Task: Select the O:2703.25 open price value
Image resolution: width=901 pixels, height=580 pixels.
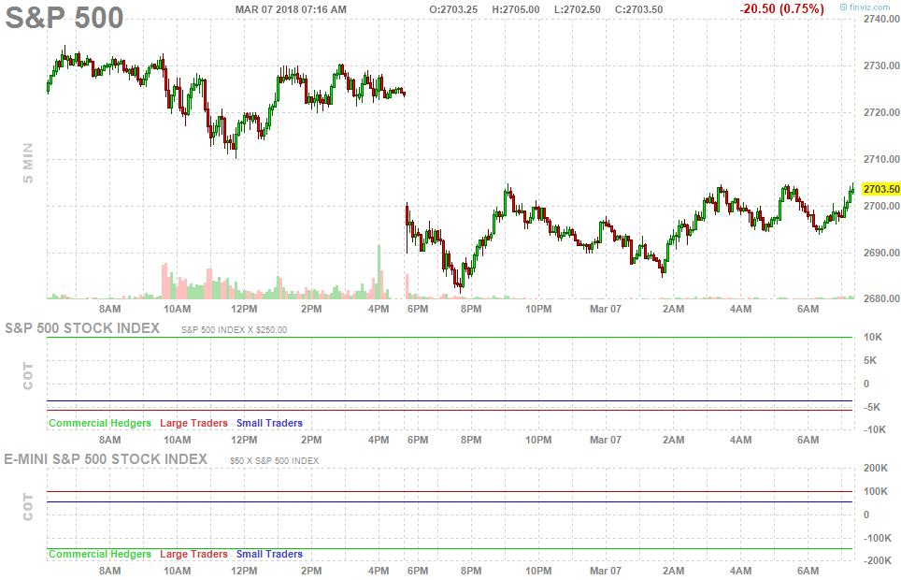Action: tap(453, 8)
